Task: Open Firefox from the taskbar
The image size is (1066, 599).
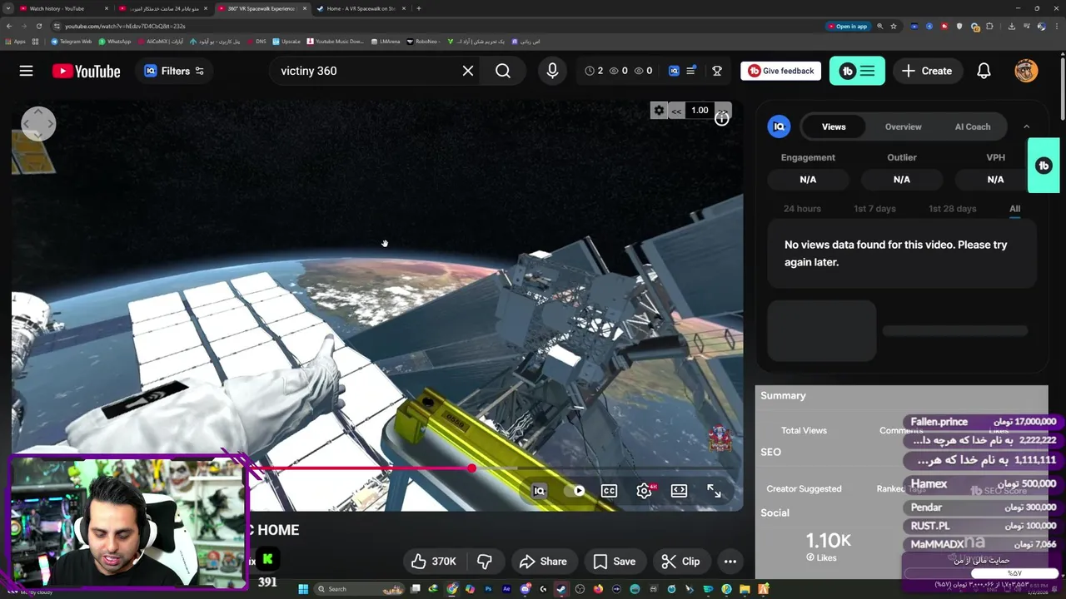Action: click(x=598, y=589)
